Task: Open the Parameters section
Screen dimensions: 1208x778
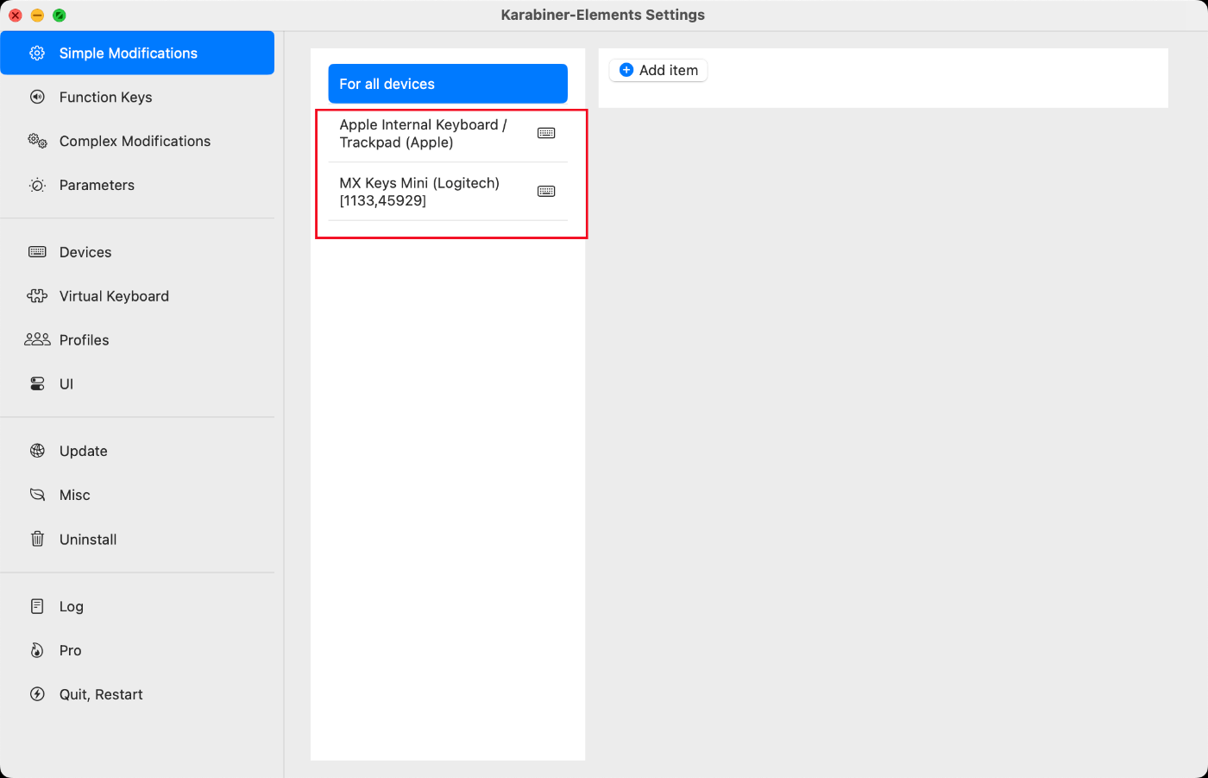Action: tap(137, 185)
